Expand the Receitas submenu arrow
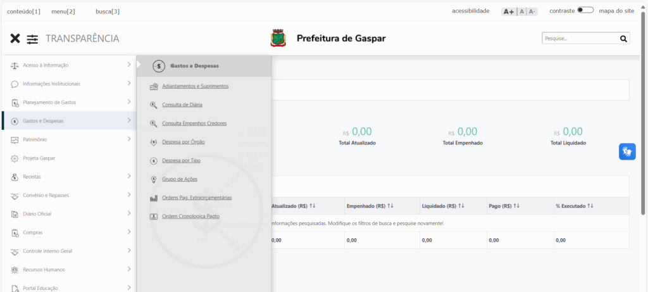Image resolution: width=648 pixels, height=292 pixels. coord(129,177)
